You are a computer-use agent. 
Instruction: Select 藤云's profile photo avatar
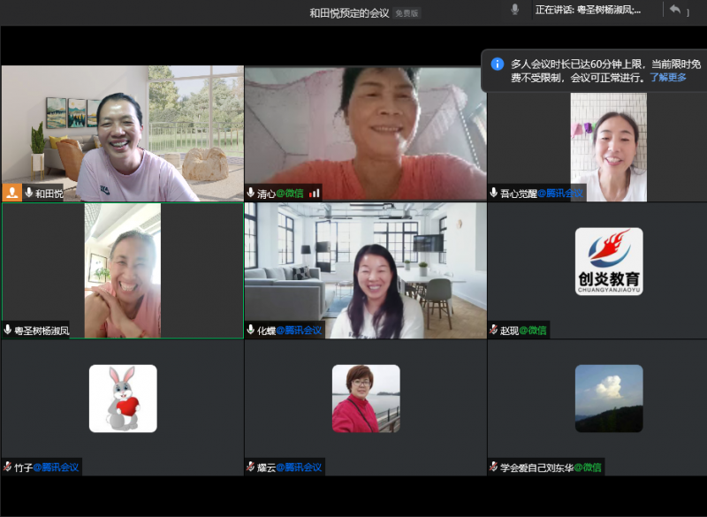coord(366,399)
